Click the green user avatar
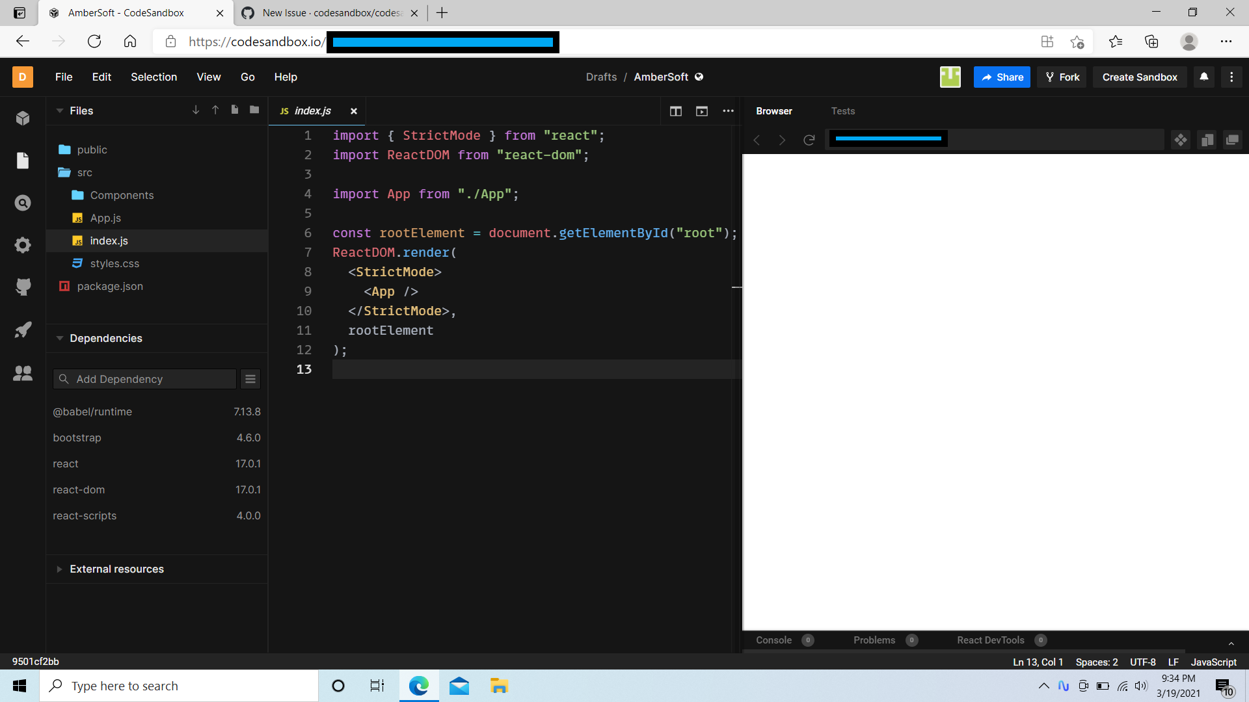Image resolution: width=1249 pixels, height=702 pixels. 950,77
